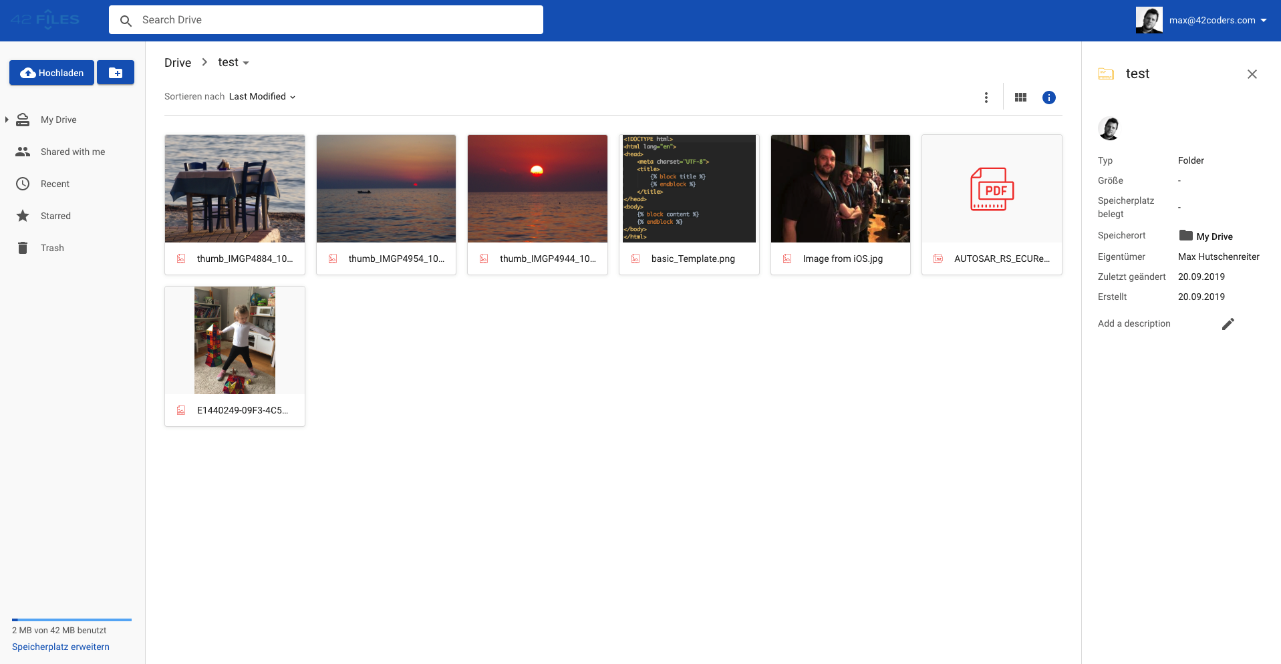Viewport: 1281px width, 664px height.
Task: Expand the My Drive tree arrow
Action: [7, 120]
